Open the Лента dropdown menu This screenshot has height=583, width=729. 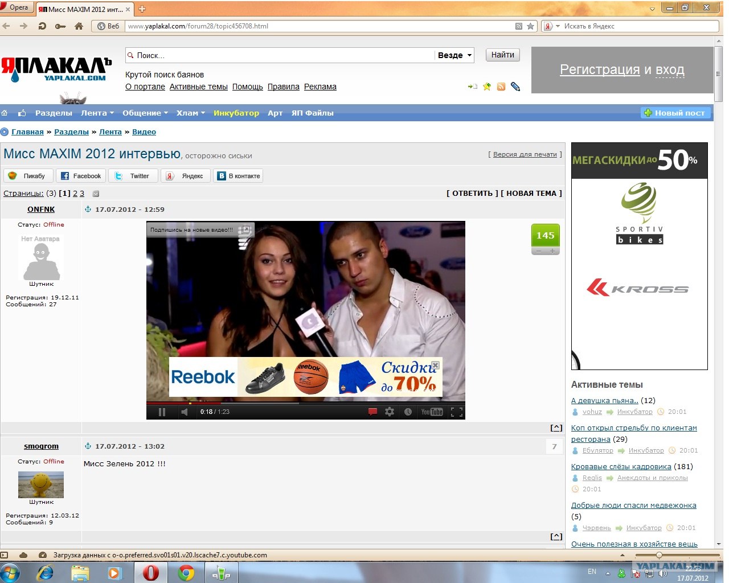pos(97,113)
